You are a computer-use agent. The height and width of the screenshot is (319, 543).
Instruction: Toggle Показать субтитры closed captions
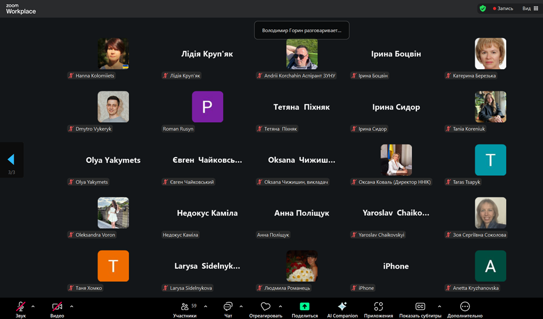[x=420, y=307]
